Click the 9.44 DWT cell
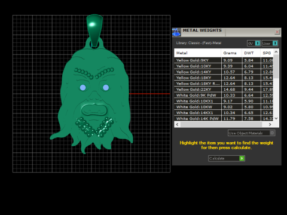 tap(251, 90)
